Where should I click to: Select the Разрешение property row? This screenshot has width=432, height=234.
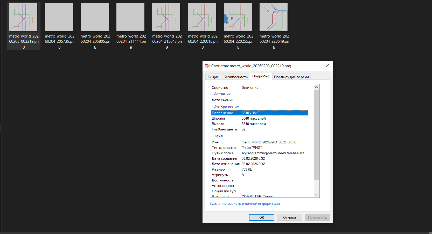click(259, 113)
